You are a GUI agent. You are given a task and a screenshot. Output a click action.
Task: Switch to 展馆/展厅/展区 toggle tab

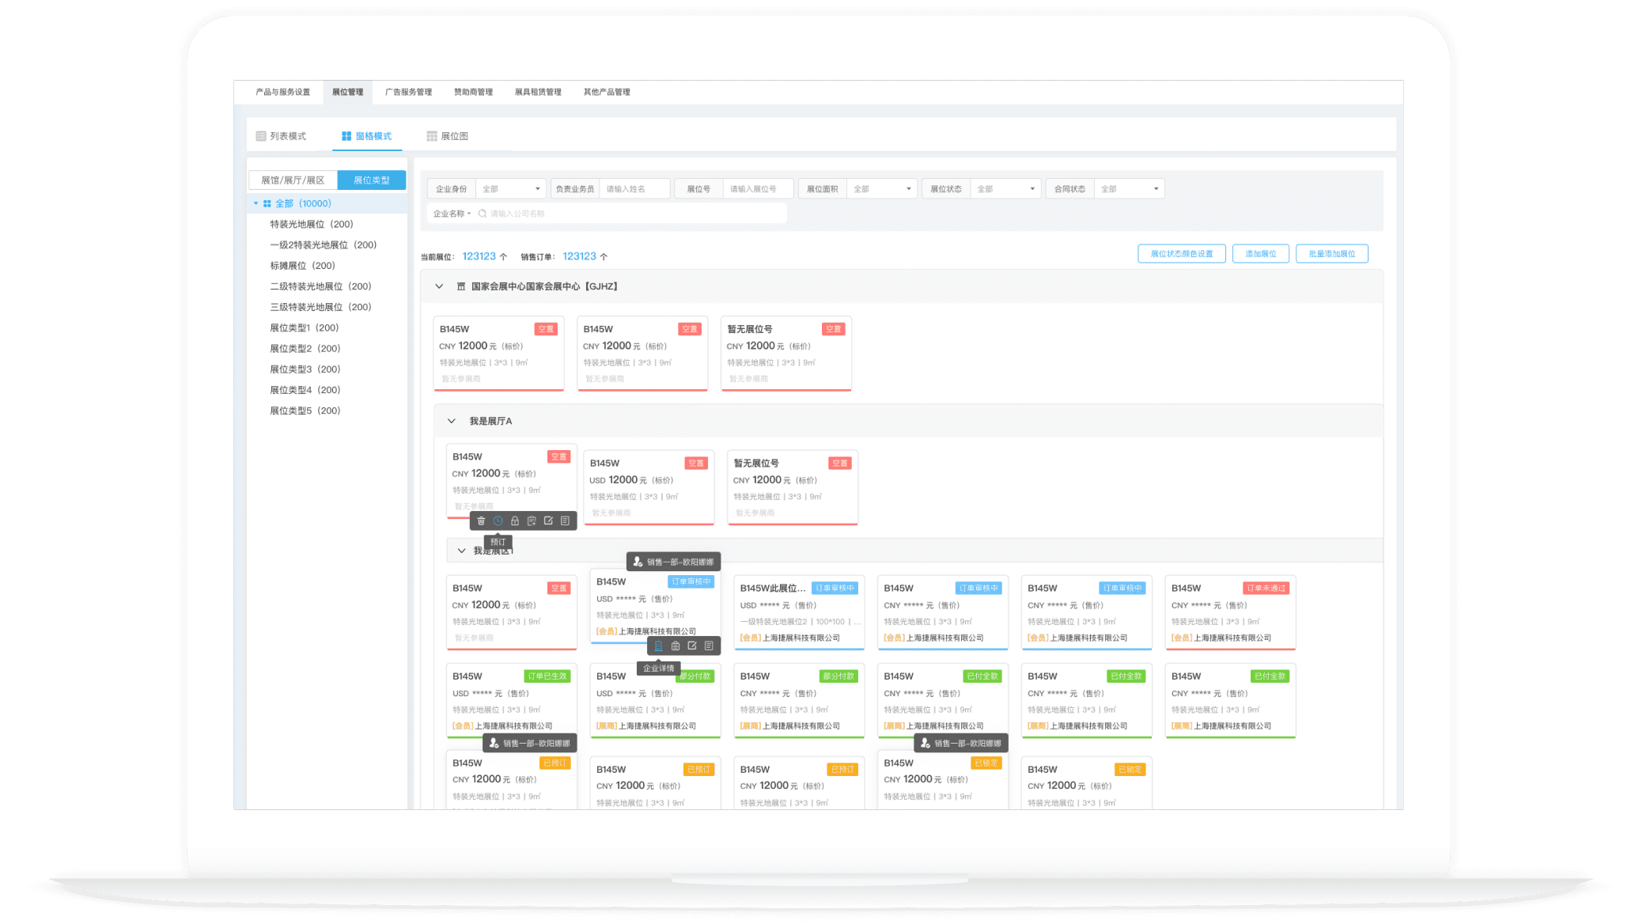click(x=293, y=180)
